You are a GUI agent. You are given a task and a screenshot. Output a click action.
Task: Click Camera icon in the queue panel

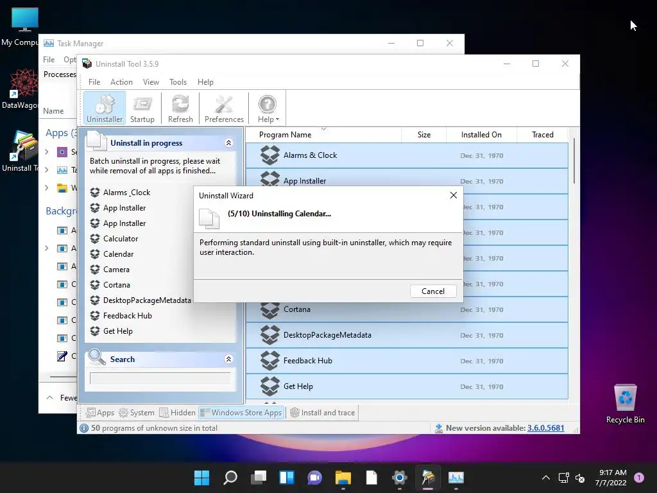click(x=95, y=270)
